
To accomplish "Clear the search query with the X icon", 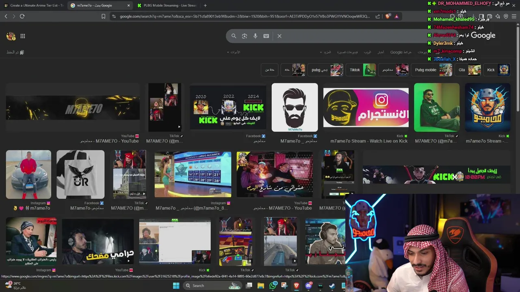I will point(279,36).
